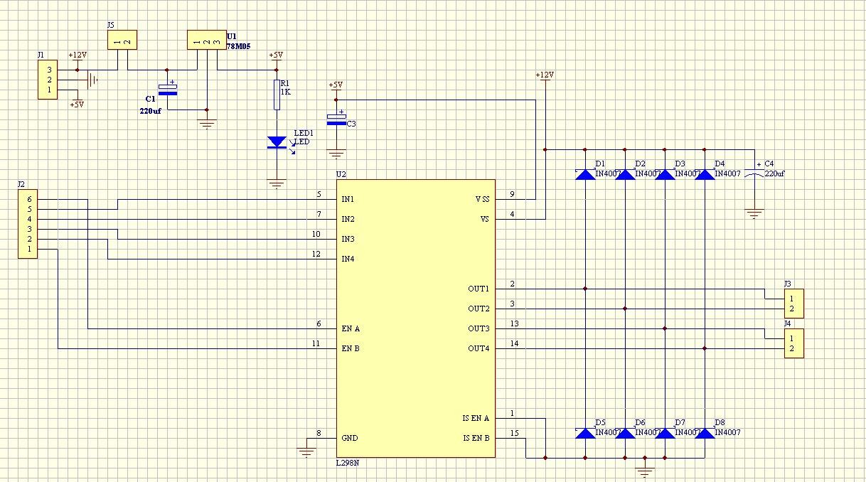Viewport: 866px width, 482px height.
Task: Click the IN4007 label of diode D4
Action: click(727, 173)
